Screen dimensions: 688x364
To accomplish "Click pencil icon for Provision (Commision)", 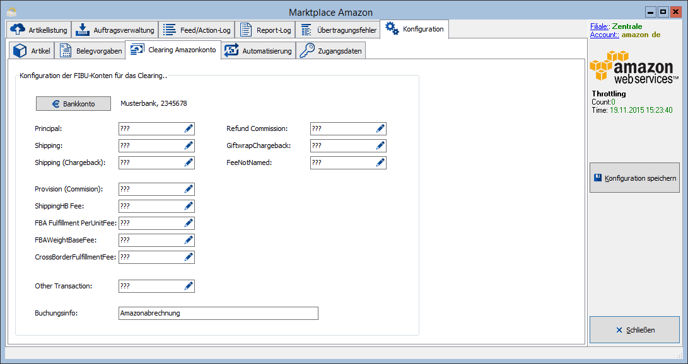I will [x=189, y=189].
